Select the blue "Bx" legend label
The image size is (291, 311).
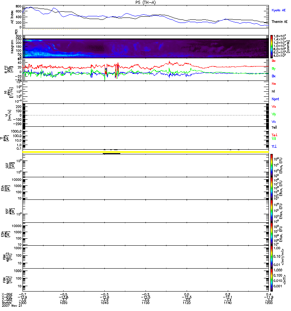pyautogui.click(x=274, y=76)
